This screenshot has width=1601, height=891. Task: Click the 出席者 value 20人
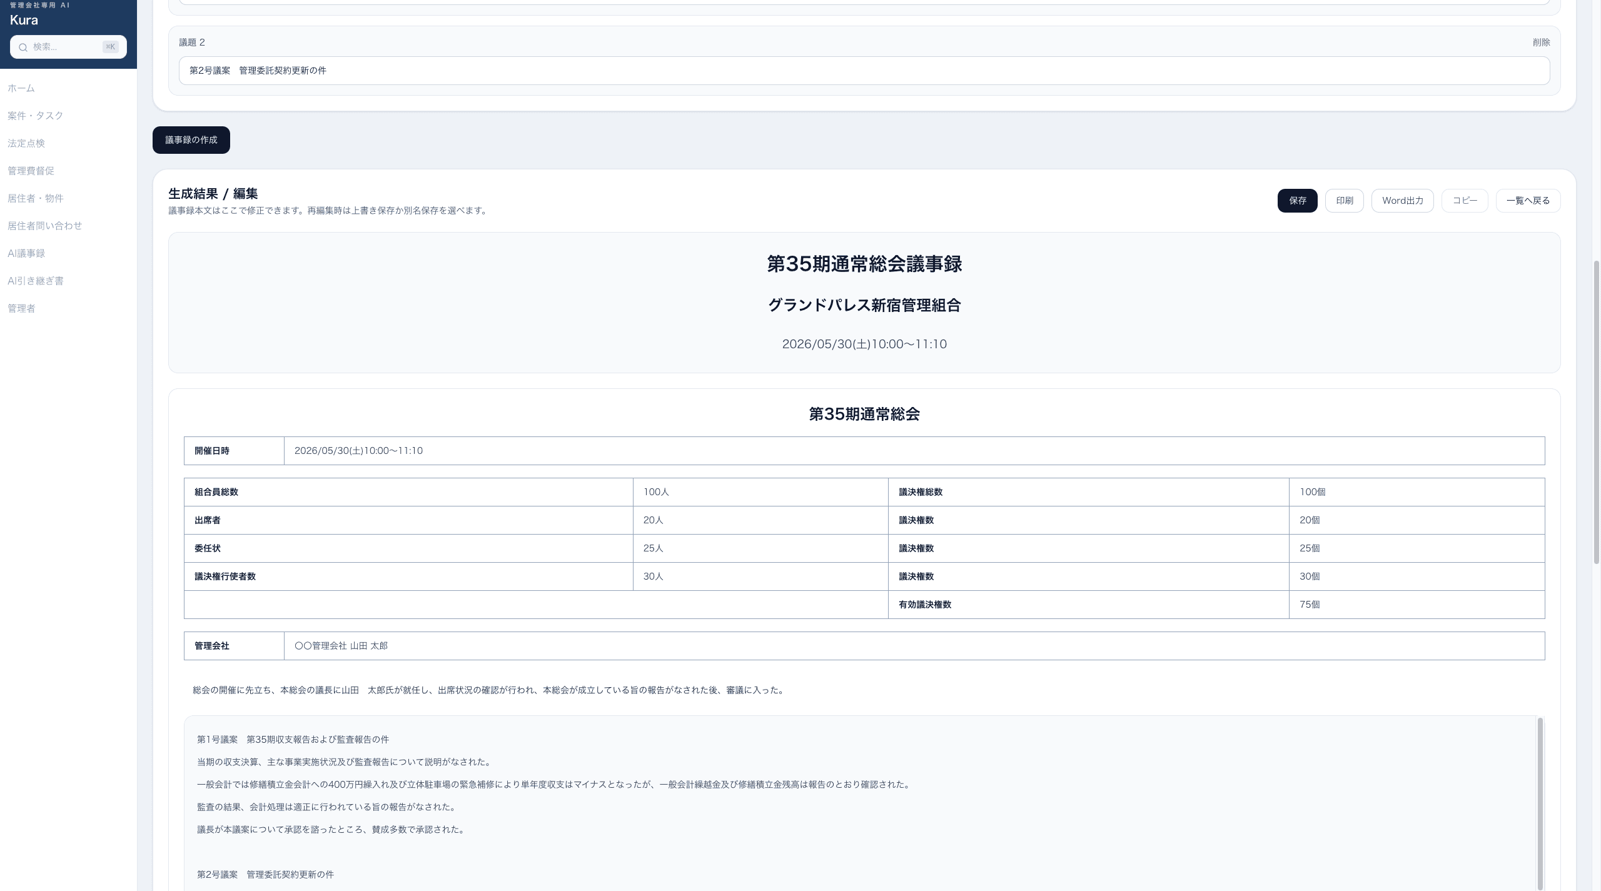[x=653, y=520]
